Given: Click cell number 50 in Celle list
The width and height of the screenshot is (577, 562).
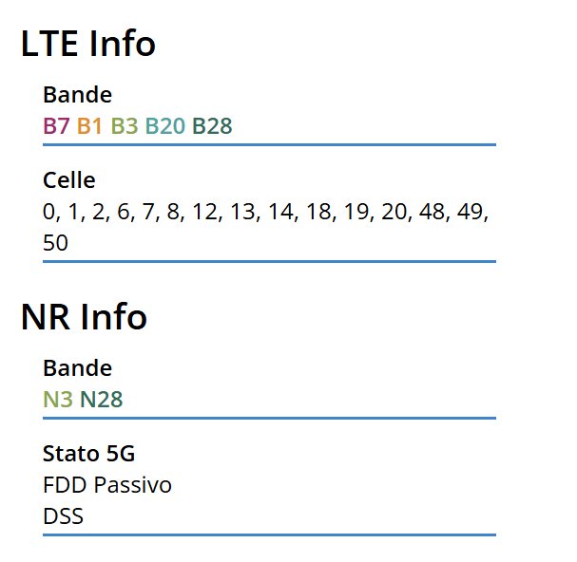Looking at the screenshot, I should click(x=55, y=243).
